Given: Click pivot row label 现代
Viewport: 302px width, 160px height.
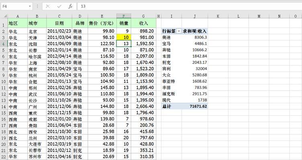Looking at the screenshot, I should pos(166,100).
